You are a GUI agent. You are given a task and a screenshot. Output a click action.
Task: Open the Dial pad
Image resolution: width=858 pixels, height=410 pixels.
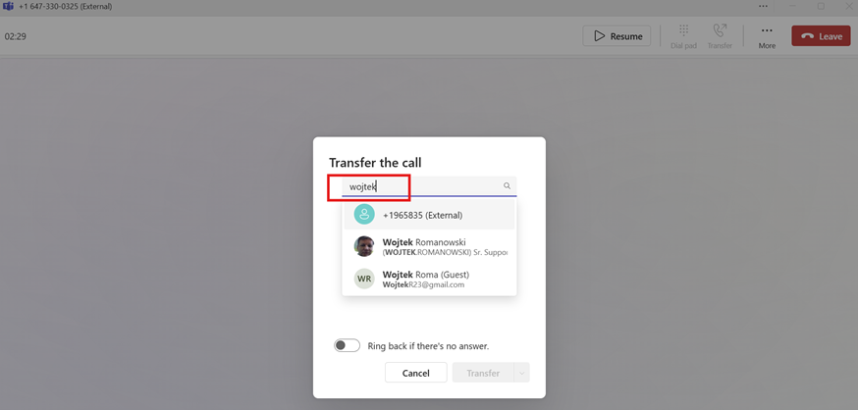(683, 36)
